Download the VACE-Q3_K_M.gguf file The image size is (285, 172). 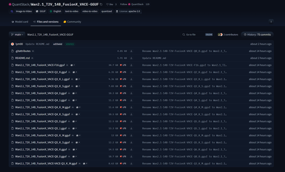(x=131, y=164)
